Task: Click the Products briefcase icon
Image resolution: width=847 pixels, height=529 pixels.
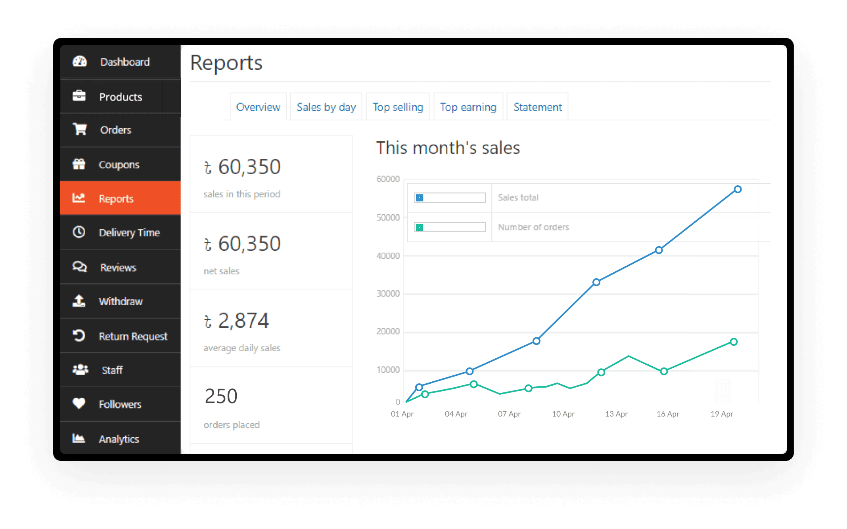Action: point(79,96)
